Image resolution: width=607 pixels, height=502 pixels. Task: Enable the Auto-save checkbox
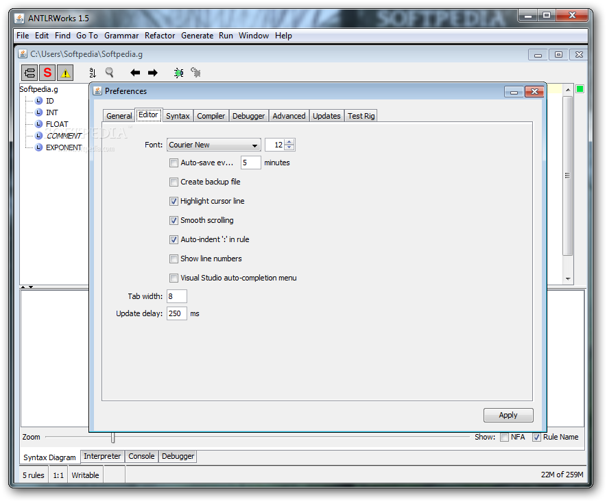point(174,163)
